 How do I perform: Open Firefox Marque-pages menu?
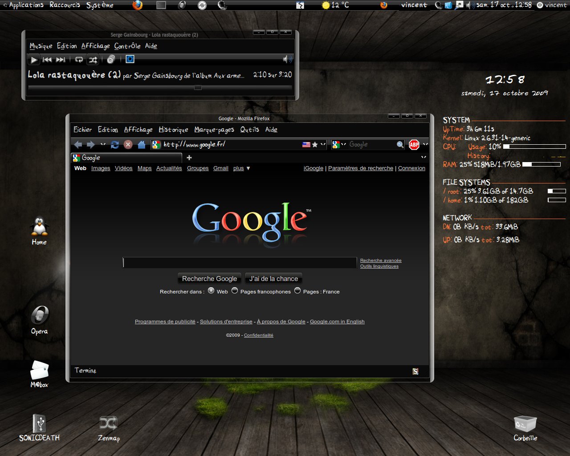pyautogui.click(x=214, y=130)
